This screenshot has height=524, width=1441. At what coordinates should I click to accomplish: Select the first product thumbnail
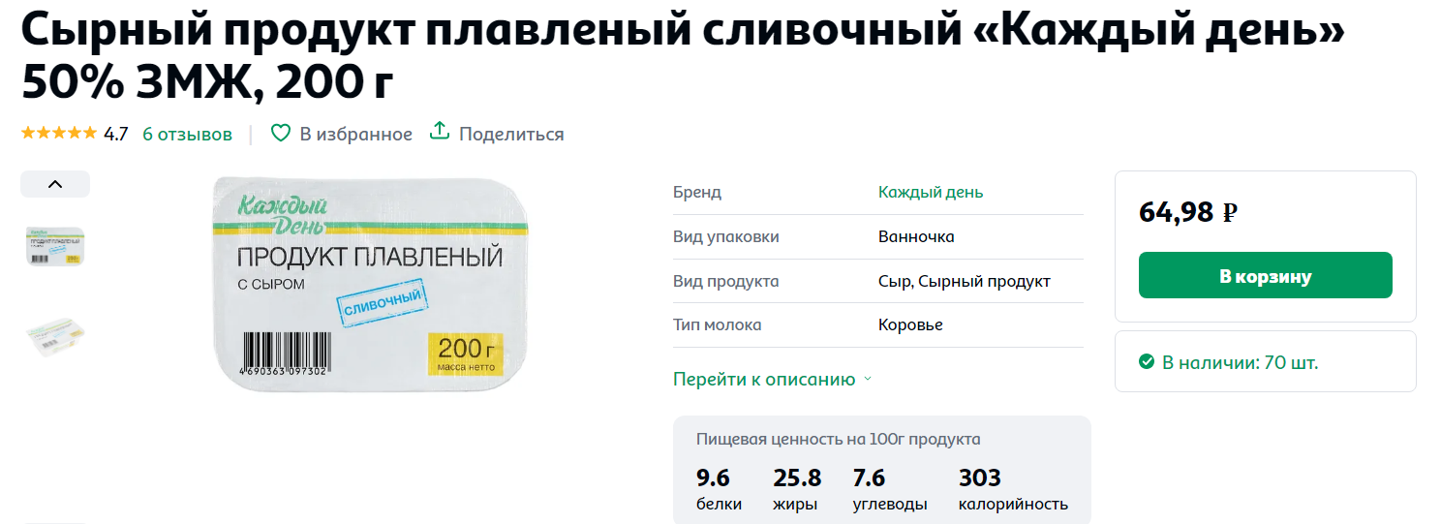55,247
